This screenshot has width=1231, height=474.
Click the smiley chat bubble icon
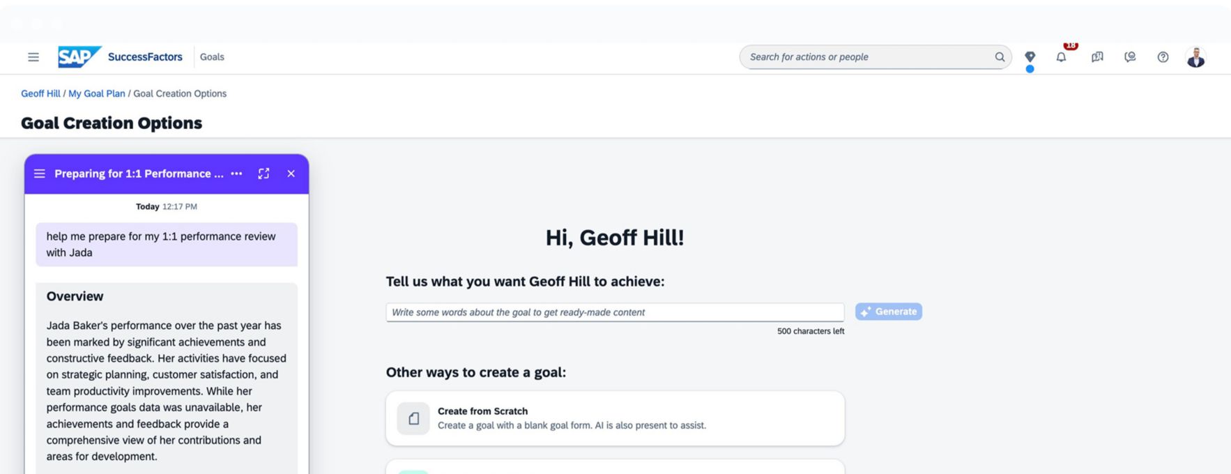click(1130, 57)
